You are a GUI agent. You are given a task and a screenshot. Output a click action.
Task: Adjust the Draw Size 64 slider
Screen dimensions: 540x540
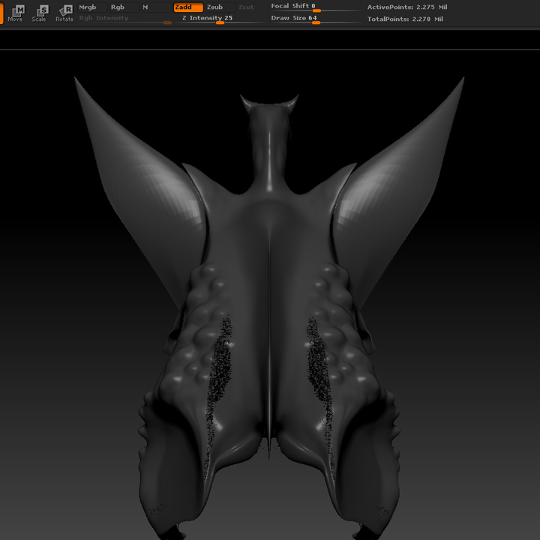316,19
